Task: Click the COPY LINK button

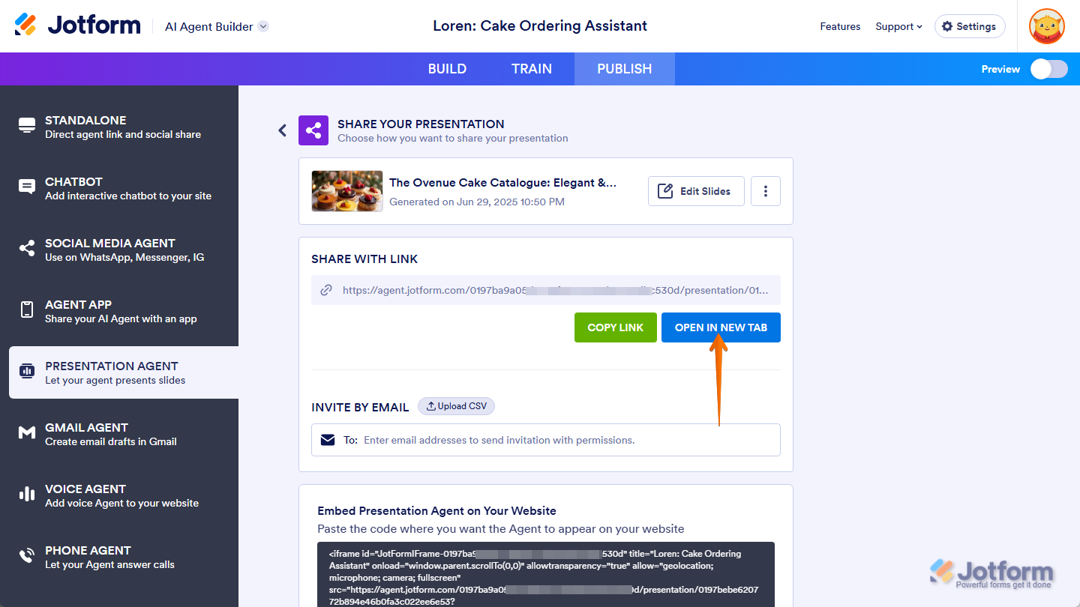Action: click(615, 327)
